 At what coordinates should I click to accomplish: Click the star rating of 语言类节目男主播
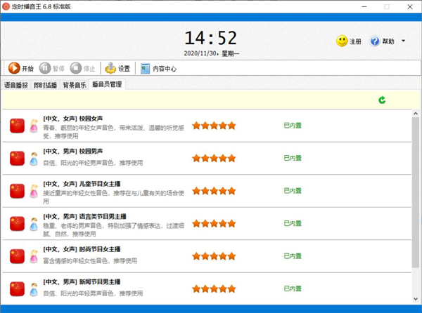point(214,224)
